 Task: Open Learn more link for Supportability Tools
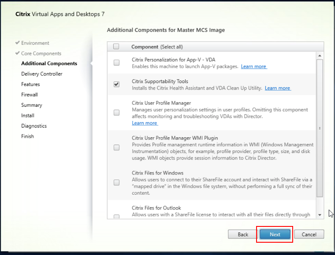point(277,88)
